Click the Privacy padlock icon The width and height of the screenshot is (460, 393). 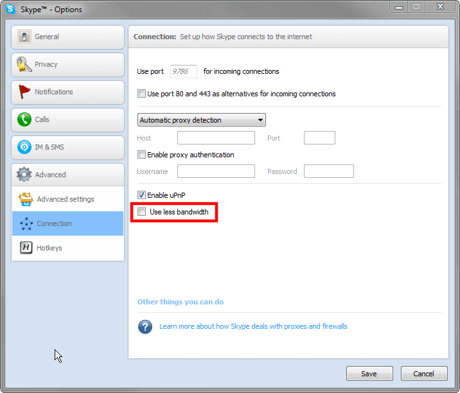(x=24, y=65)
